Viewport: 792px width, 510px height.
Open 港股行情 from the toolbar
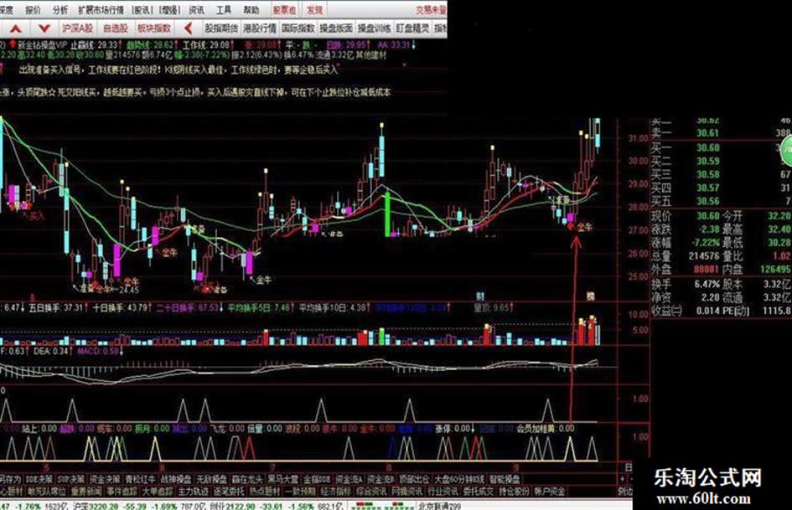260,28
